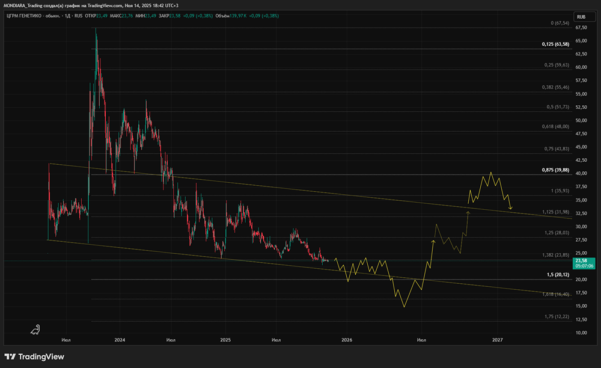Click the yellow projected arrow tip near 2027
601x368 pixels.
click(510, 208)
